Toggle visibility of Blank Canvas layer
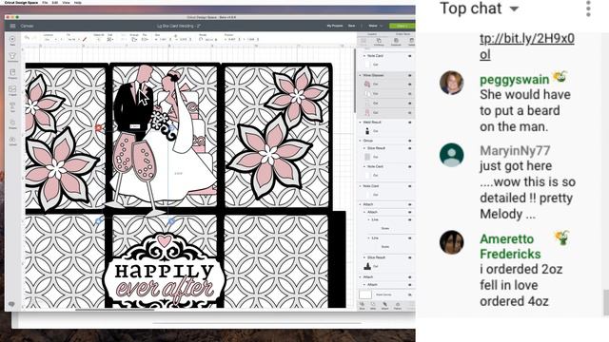The image size is (609, 342). pos(410,294)
